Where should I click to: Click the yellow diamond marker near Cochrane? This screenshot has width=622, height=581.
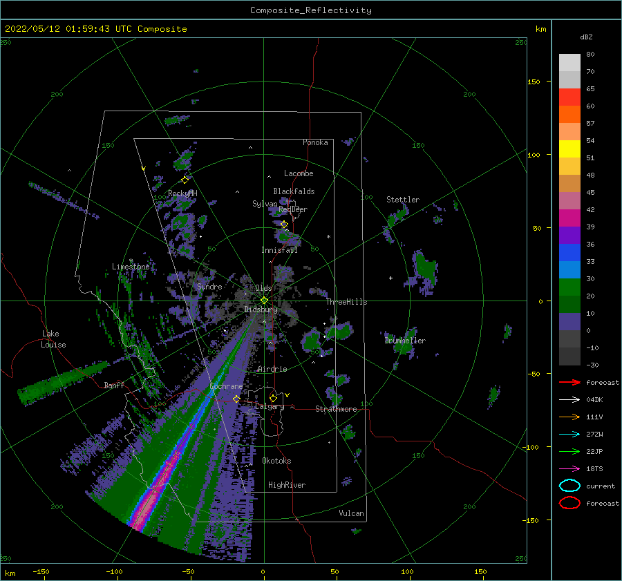pos(236,399)
